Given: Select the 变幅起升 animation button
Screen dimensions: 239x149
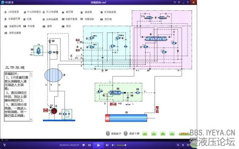Looking at the screenshot, I should (114, 134).
